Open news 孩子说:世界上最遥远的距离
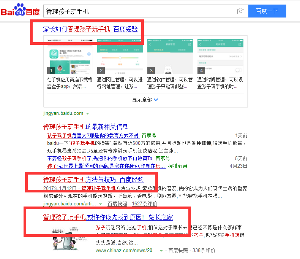300x259 pixels. (106, 166)
